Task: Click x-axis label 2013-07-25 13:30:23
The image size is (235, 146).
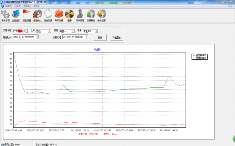Action: [80, 130]
